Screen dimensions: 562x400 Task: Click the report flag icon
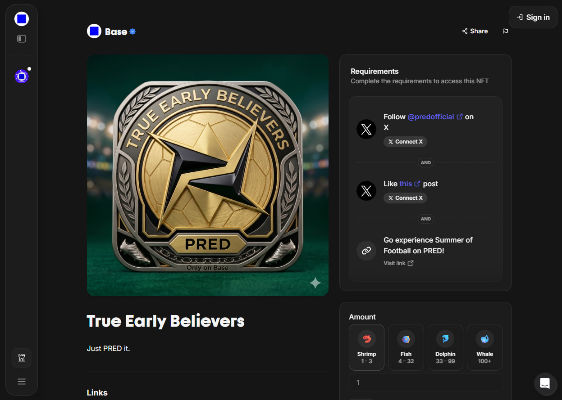point(505,31)
